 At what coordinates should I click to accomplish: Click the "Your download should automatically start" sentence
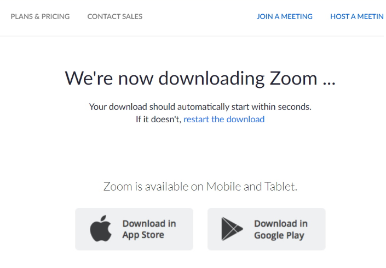click(x=200, y=107)
